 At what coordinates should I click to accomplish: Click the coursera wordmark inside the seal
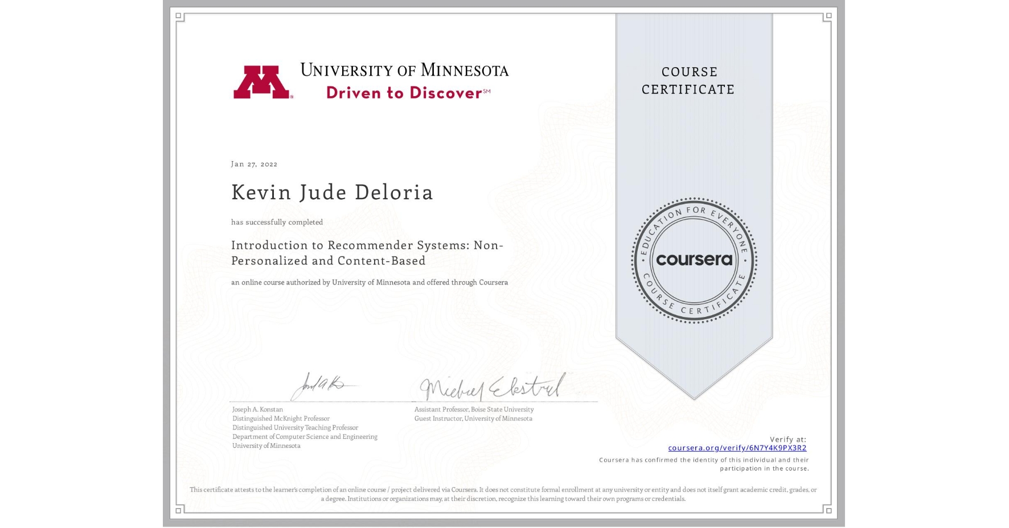click(x=694, y=261)
